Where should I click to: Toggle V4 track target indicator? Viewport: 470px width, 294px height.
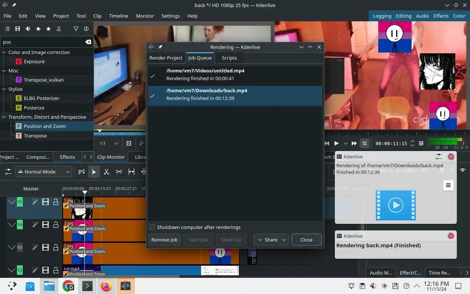20,225
